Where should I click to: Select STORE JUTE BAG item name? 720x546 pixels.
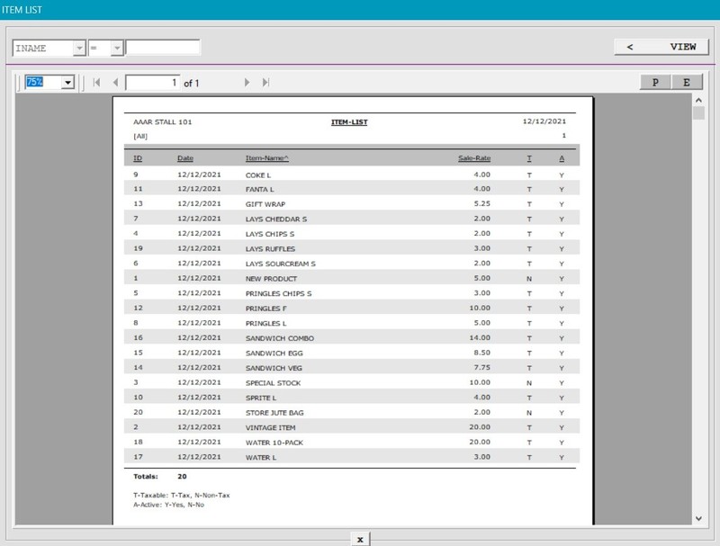tap(274, 413)
